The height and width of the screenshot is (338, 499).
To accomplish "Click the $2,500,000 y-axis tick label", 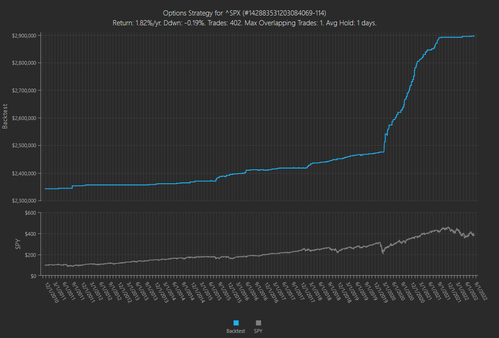I will [24, 145].
